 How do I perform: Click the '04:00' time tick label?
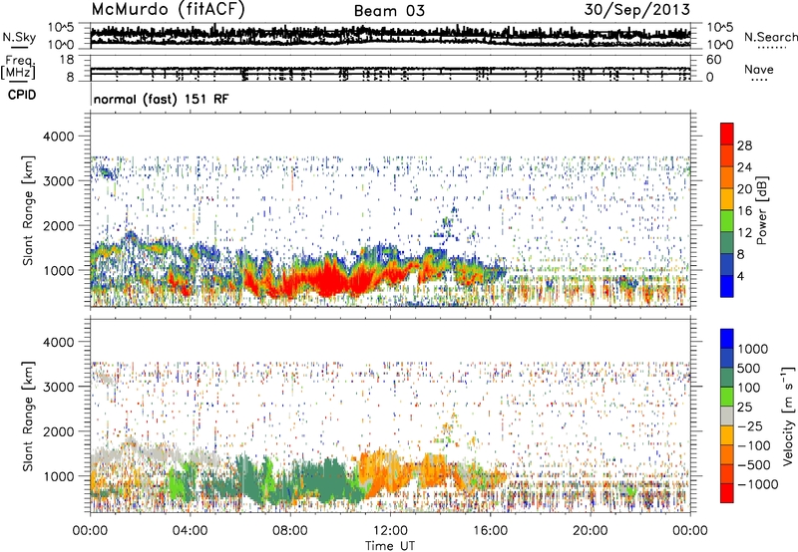[x=190, y=531]
